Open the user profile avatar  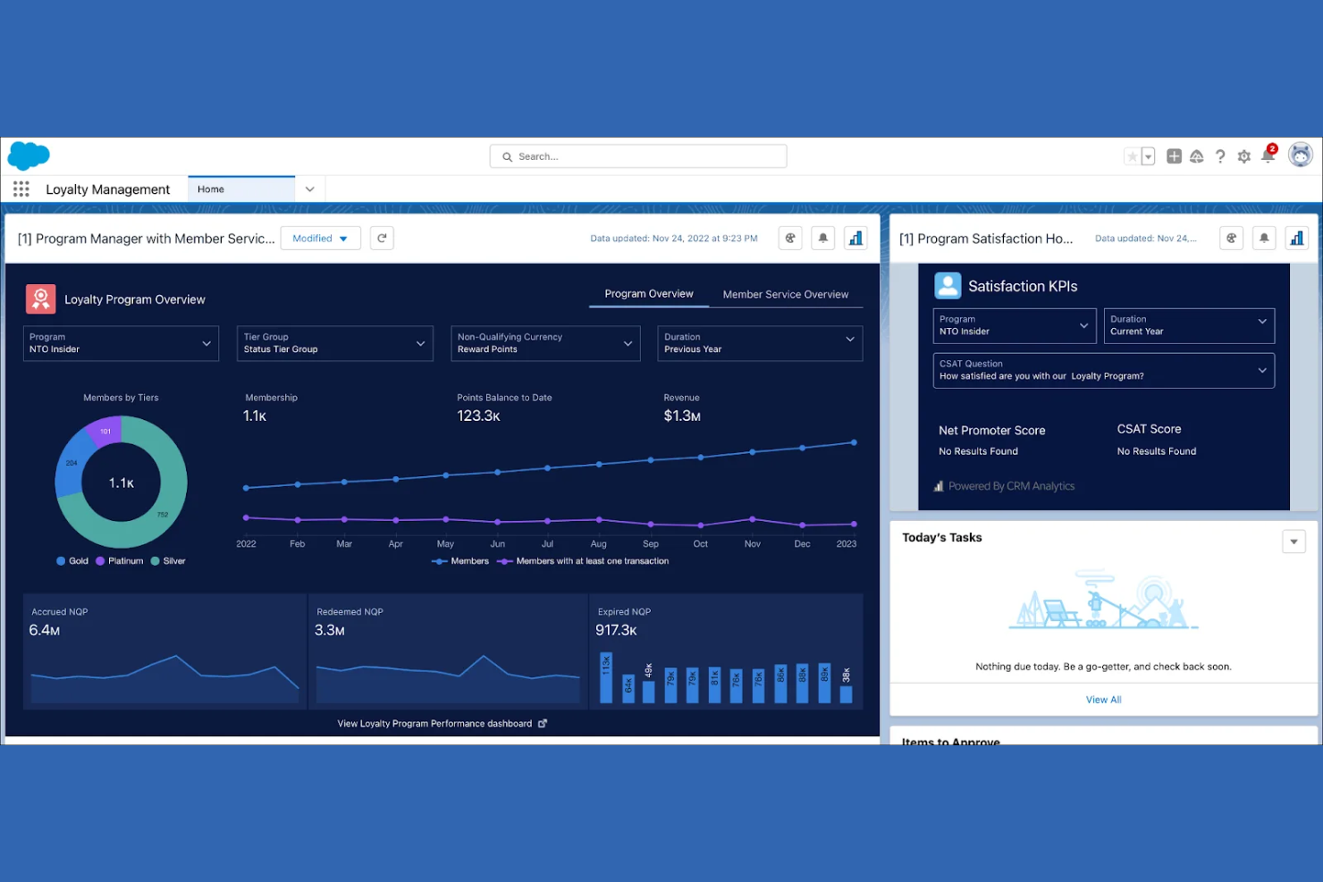(1301, 155)
